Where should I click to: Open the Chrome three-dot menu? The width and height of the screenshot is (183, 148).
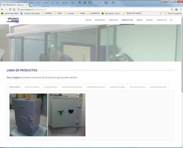click(181, 10)
